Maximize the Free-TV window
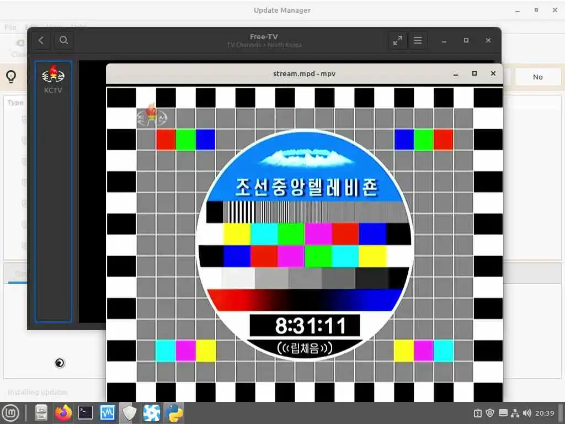The width and height of the screenshot is (565, 424). (x=466, y=40)
